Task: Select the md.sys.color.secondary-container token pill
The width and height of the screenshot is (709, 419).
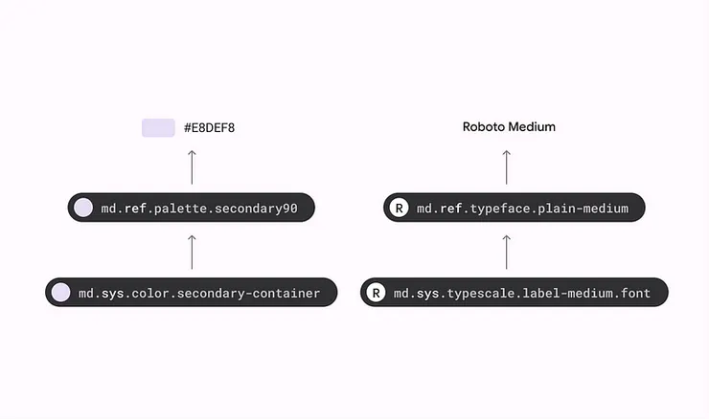Action: [x=192, y=293]
